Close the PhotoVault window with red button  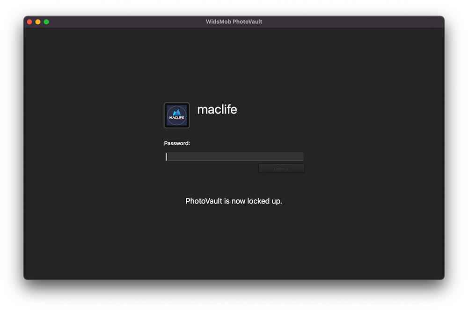coord(29,22)
